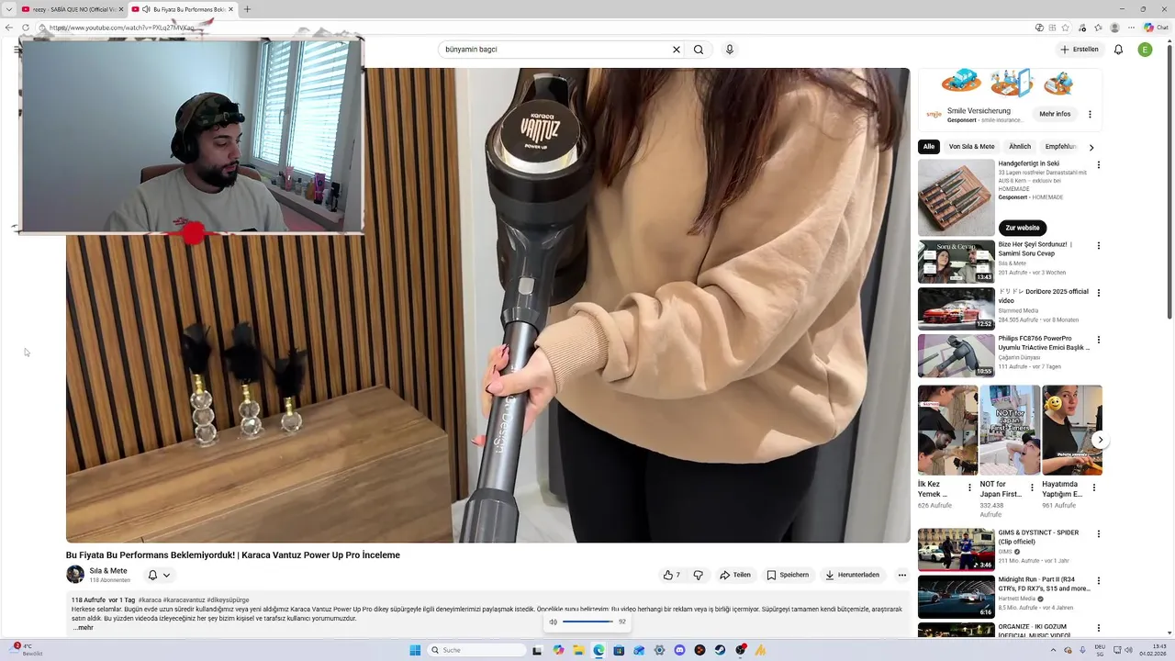Adjust the volume slider at 92
Image resolution: width=1175 pixels, height=661 pixels.
pos(587,622)
